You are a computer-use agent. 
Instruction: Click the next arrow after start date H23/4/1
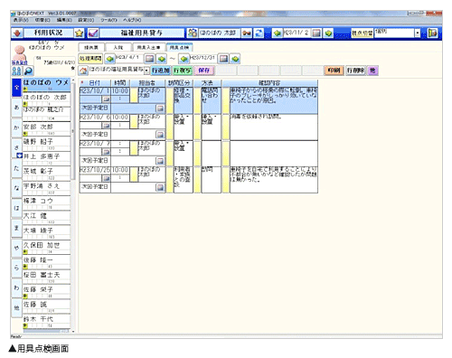pyautogui.click(x=162, y=59)
